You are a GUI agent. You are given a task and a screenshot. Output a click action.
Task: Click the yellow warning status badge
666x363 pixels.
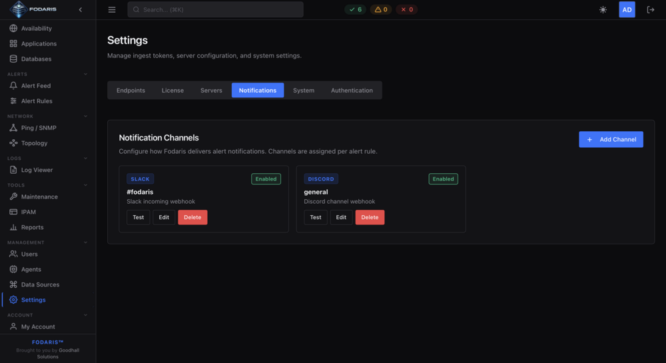click(x=381, y=9)
